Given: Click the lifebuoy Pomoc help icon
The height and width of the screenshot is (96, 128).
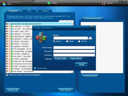Looking at the screenshot, I should point(104,3).
